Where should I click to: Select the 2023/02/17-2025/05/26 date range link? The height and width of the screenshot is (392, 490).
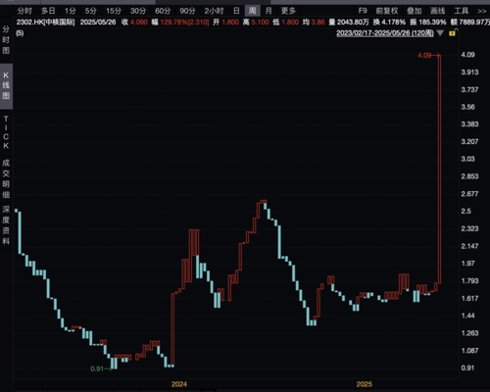click(x=385, y=33)
